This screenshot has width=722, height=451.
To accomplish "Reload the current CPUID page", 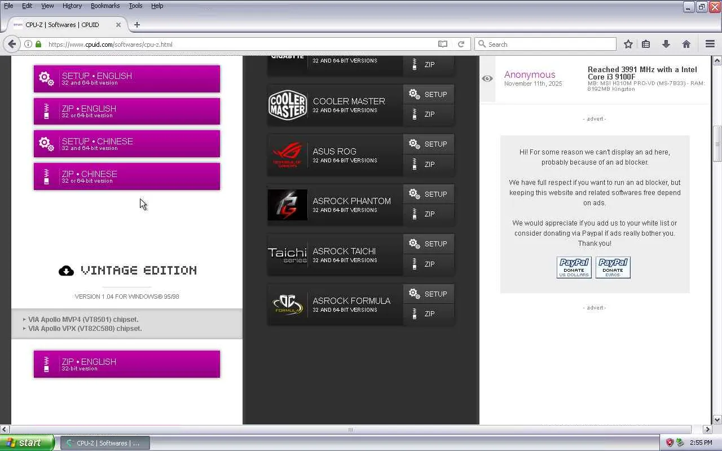I will (x=461, y=44).
